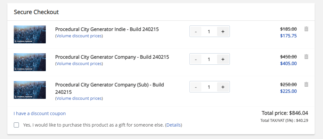Add one more Company (Sub) license
The width and height of the screenshot is (323, 139).
223,87
